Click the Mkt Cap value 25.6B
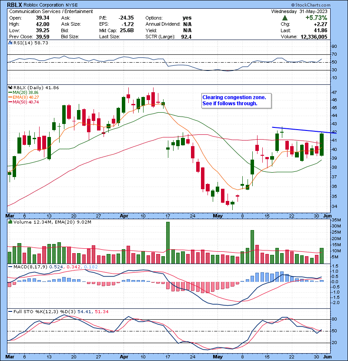This screenshot has height=361, width=348. [127, 30]
